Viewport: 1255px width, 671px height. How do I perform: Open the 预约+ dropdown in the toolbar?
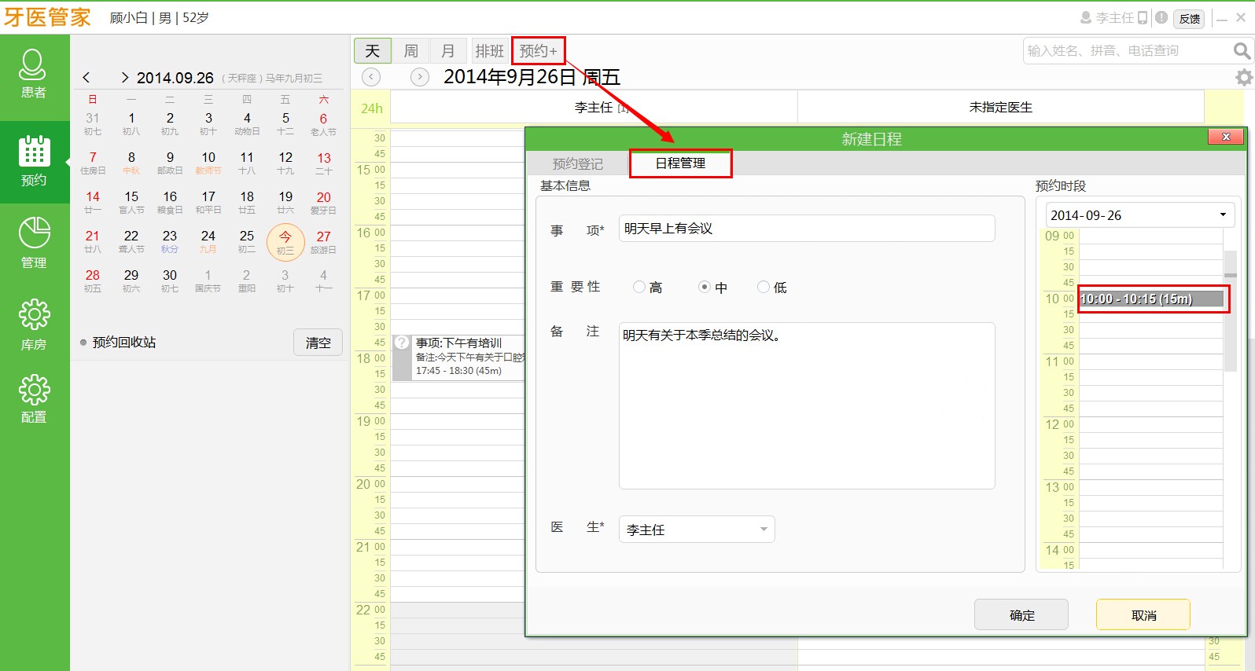point(538,51)
